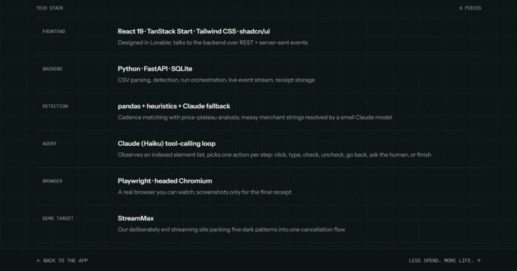Click the Playwright headed Chromium heading
Image resolution: width=517 pixels, height=271 pixels.
165,181
